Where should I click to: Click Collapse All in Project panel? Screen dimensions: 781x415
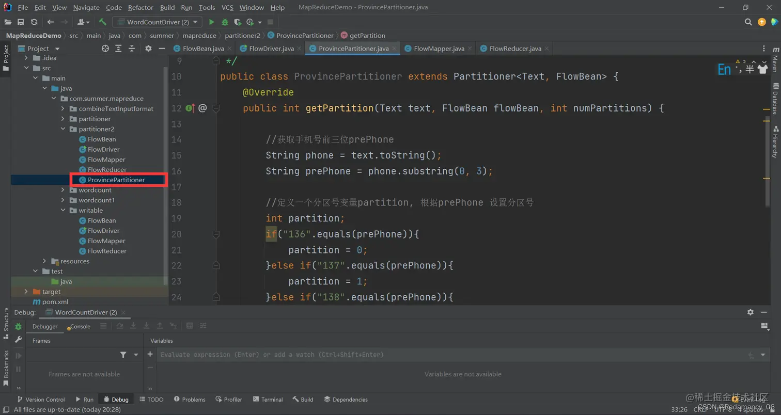(x=132, y=49)
